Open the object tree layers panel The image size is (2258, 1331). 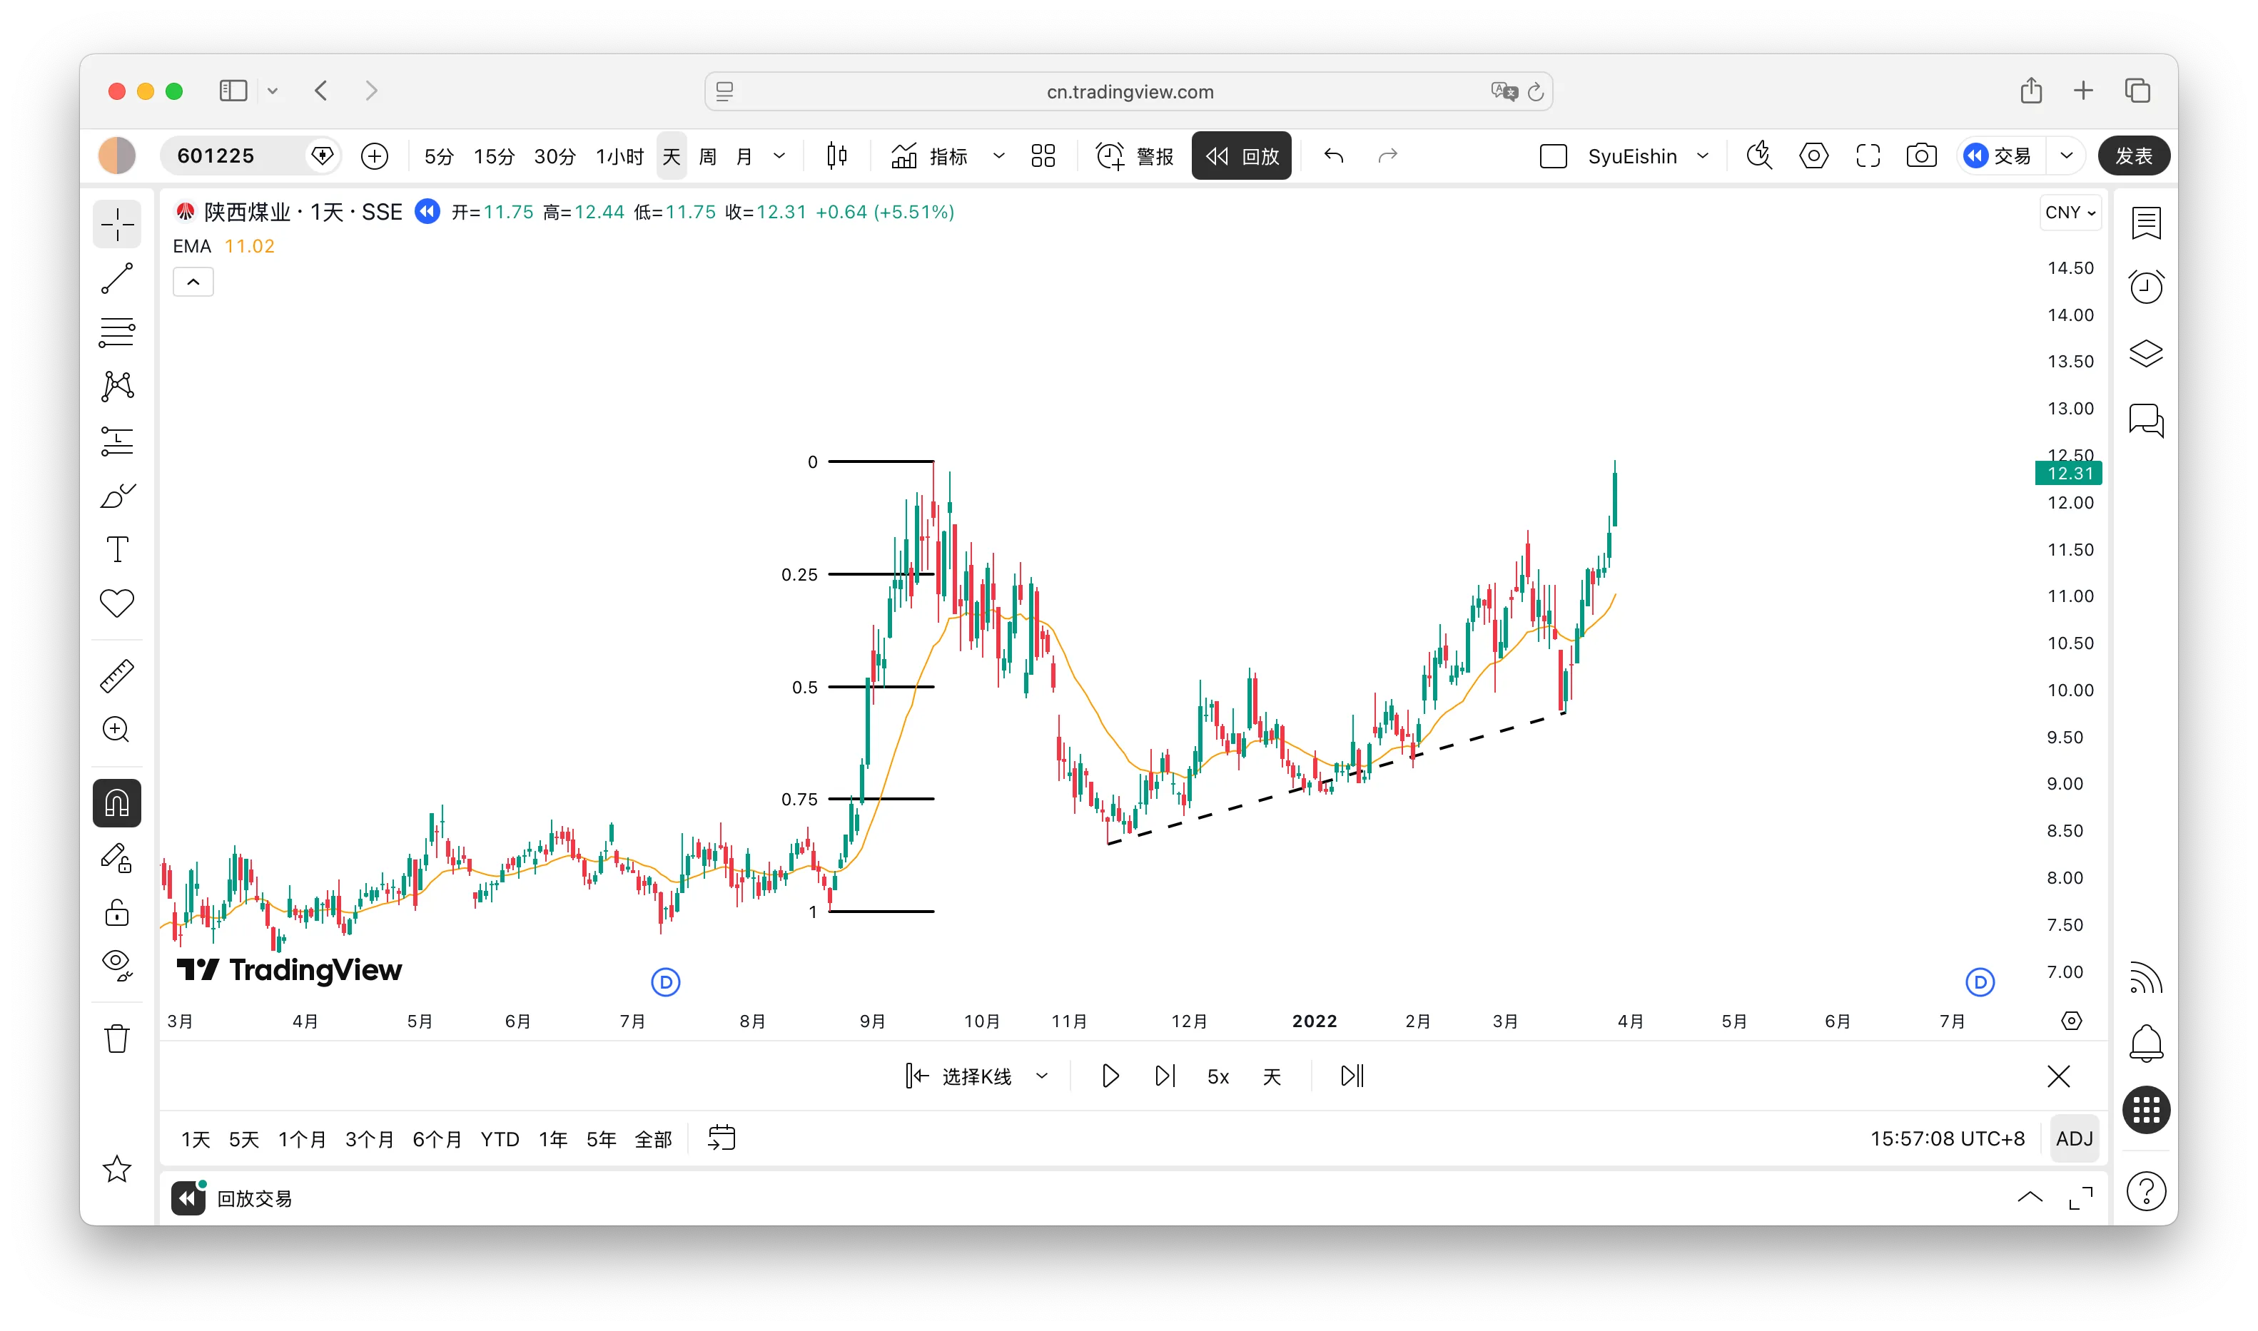[2147, 353]
